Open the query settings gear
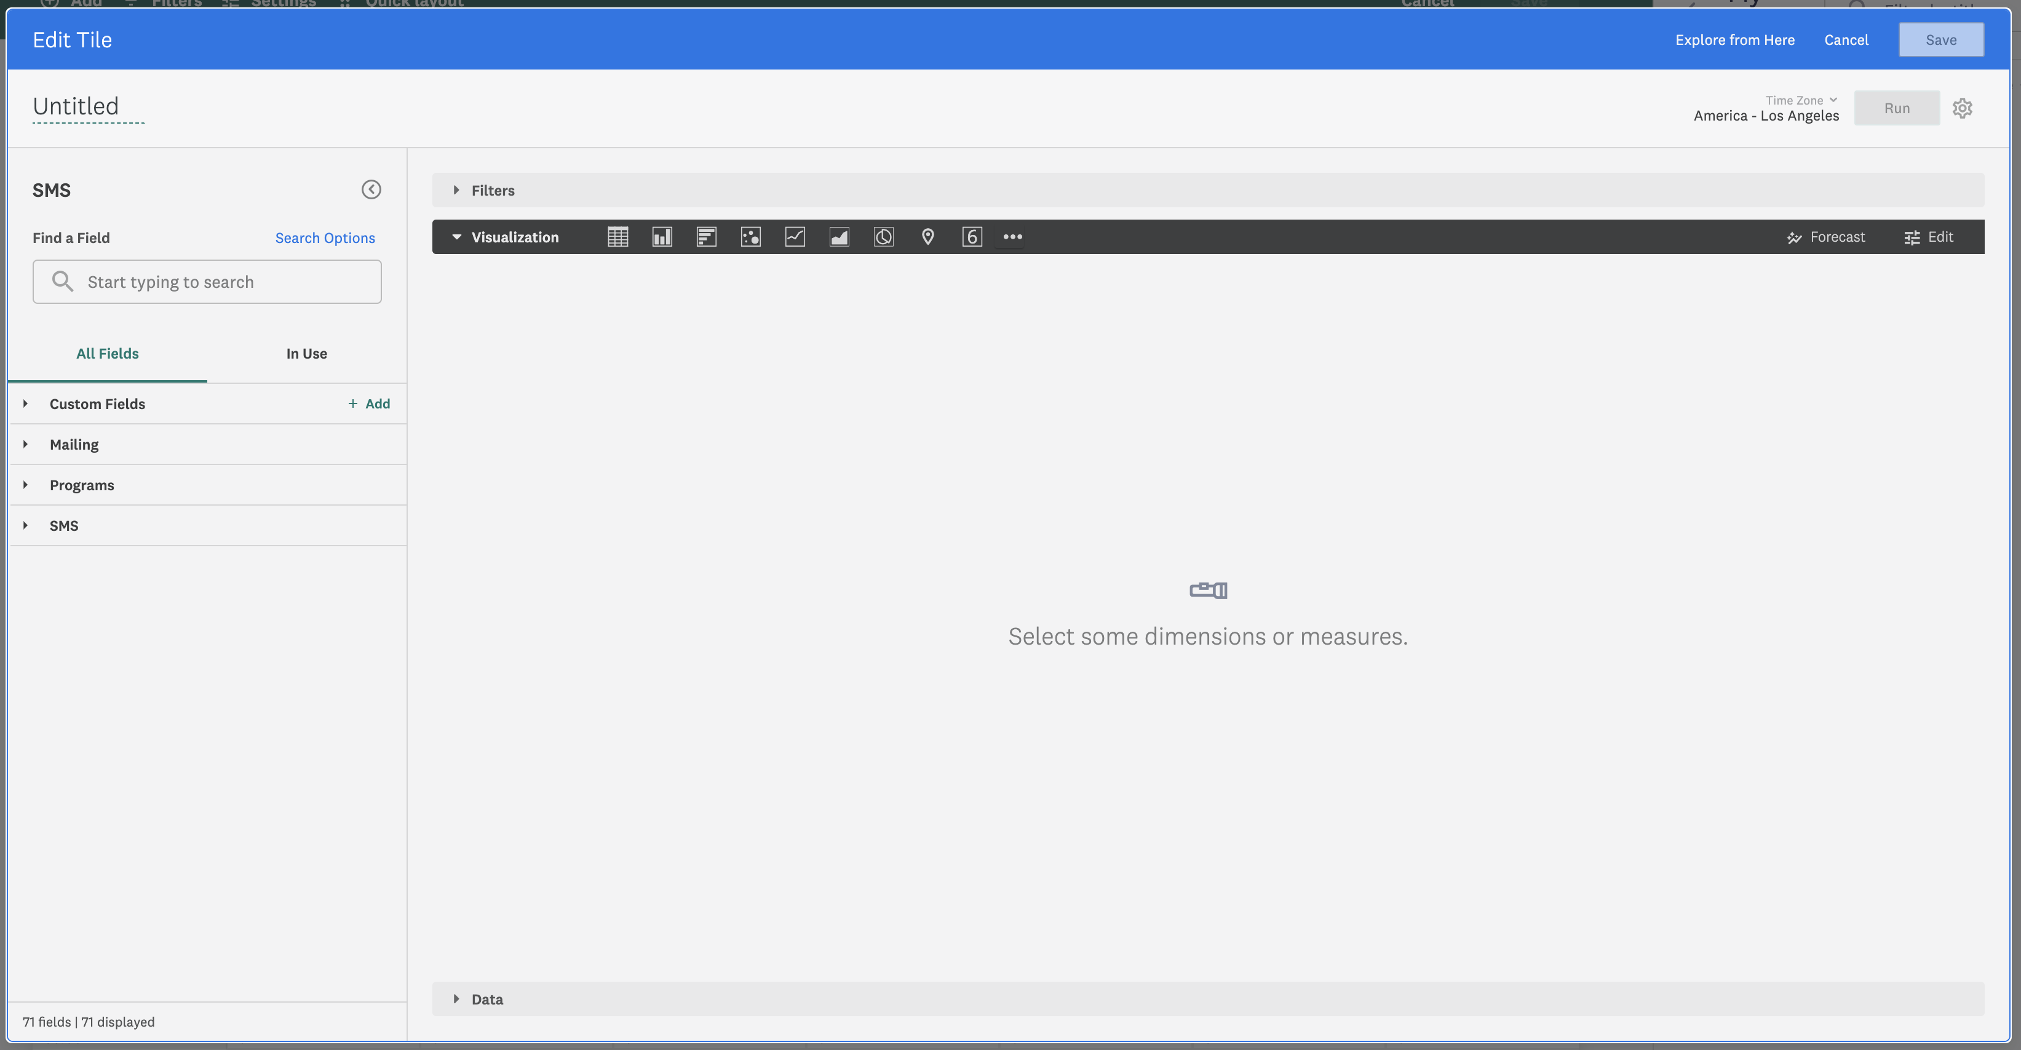The height and width of the screenshot is (1050, 2021). click(1962, 108)
